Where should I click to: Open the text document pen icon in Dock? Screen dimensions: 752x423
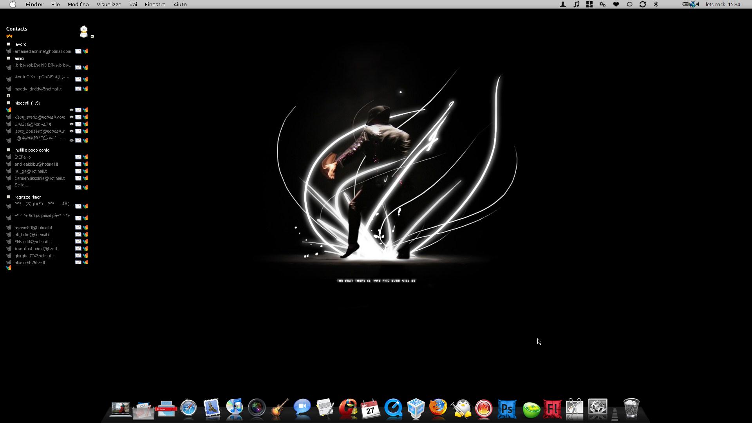click(325, 408)
